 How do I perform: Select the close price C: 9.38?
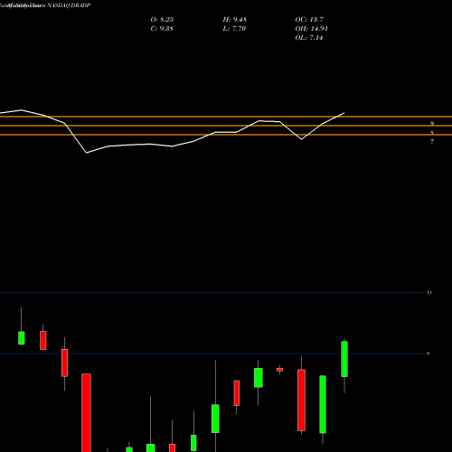click(162, 29)
